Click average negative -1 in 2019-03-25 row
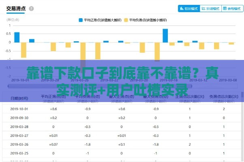 coord(88,153)
